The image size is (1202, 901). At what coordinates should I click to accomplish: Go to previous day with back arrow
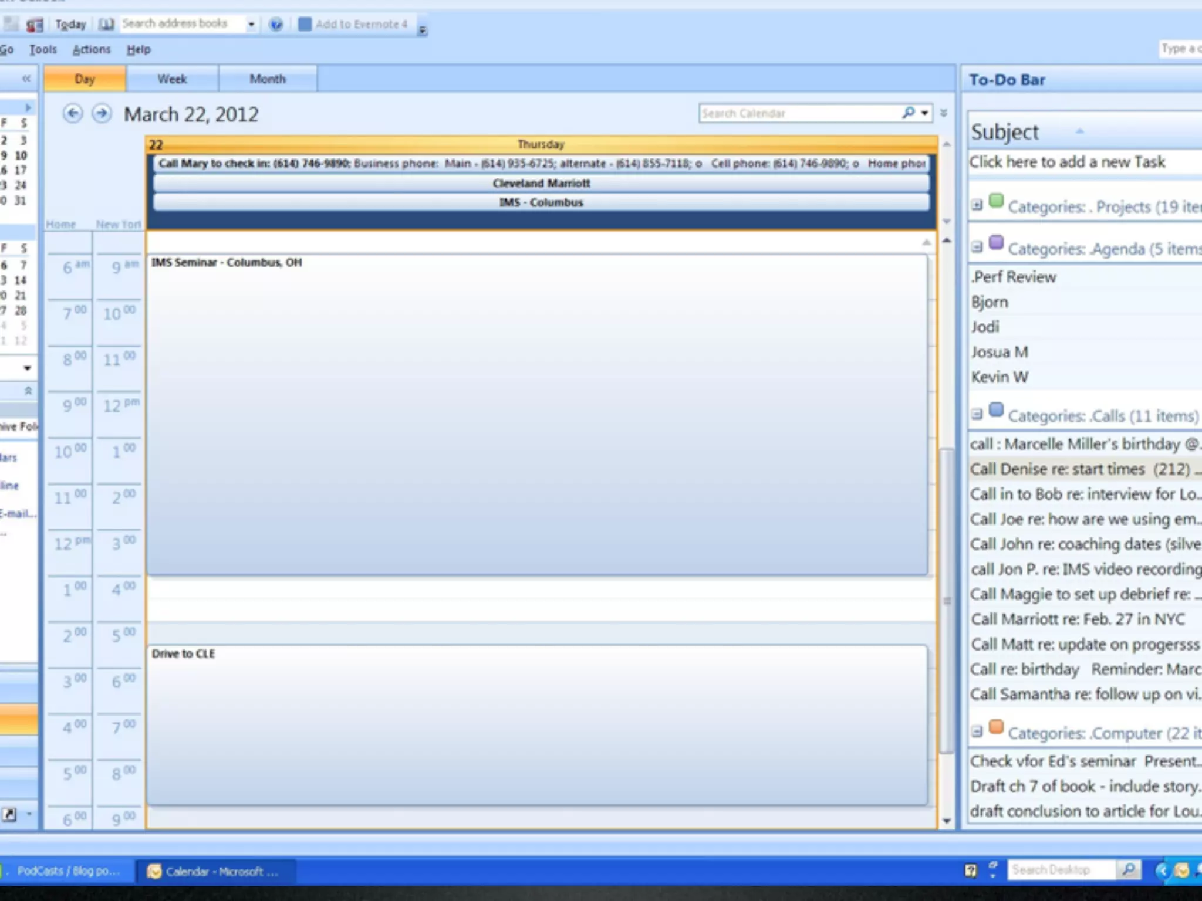coord(73,113)
